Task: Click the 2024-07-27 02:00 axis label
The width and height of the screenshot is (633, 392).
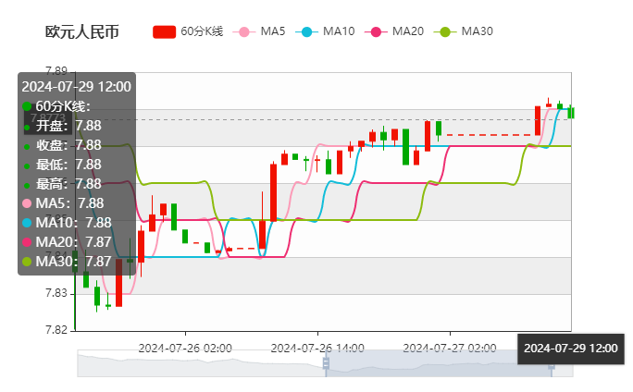Action: 450,348
